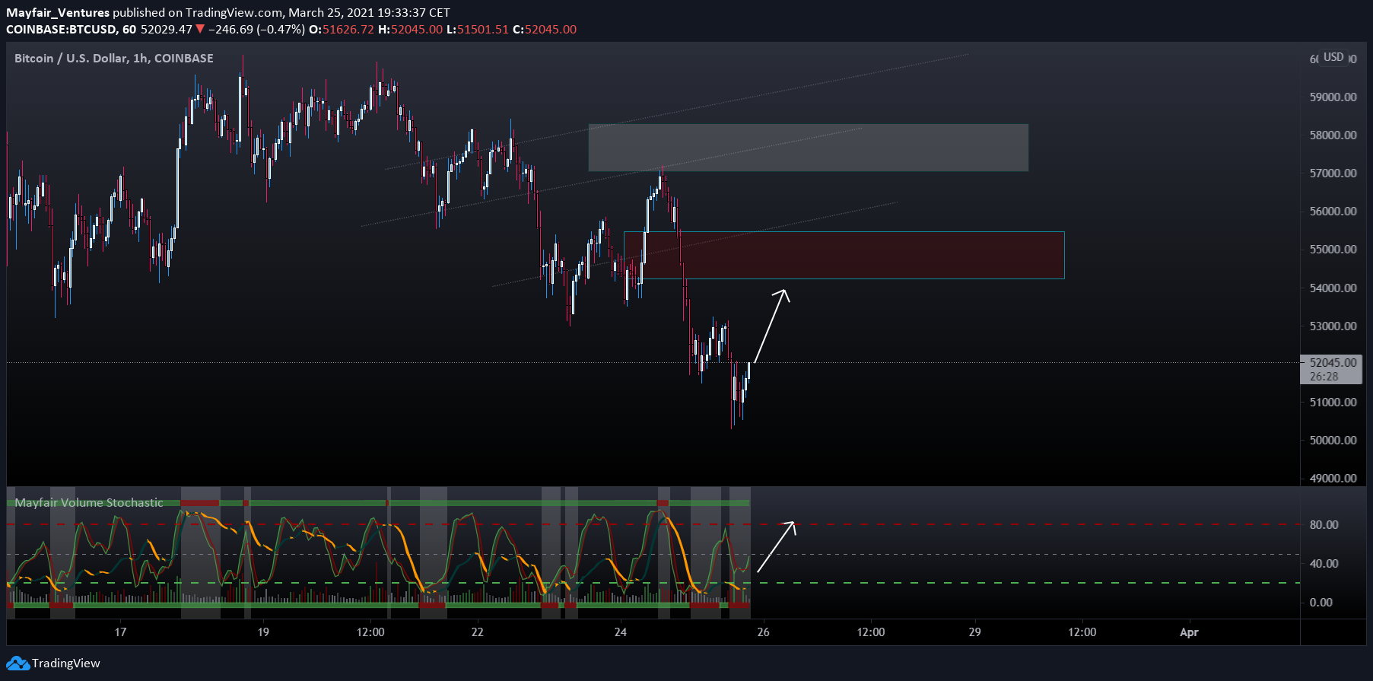The image size is (1373, 681).
Task: Click date label 17 on time axis
Action: tap(120, 632)
